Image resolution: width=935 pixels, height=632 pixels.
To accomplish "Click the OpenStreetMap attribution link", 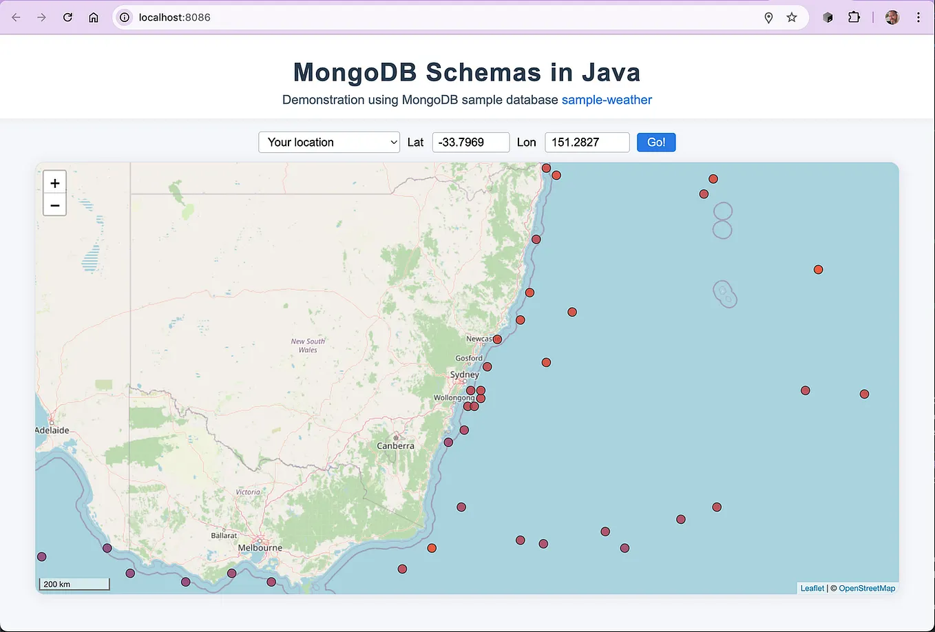I will [866, 588].
